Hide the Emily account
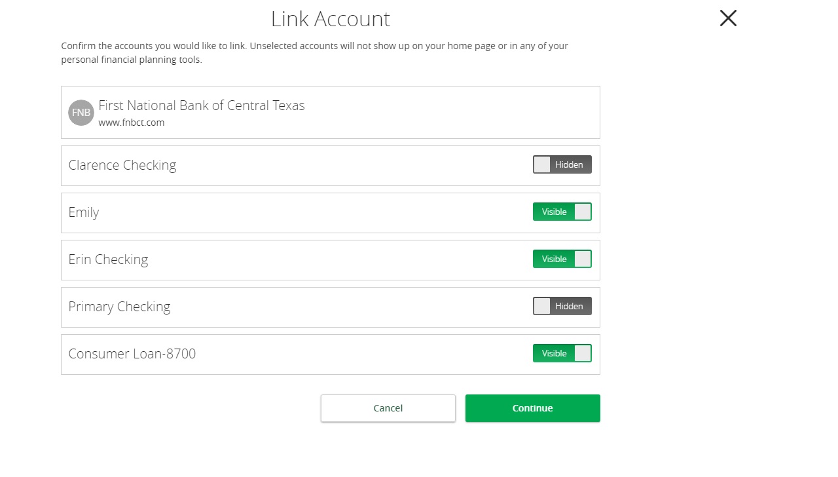The image size is (838, 477). [x=562, y=212]
